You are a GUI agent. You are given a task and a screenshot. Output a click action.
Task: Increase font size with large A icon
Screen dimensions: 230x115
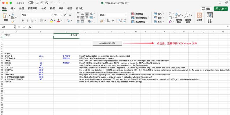click(x=66, y=15)
